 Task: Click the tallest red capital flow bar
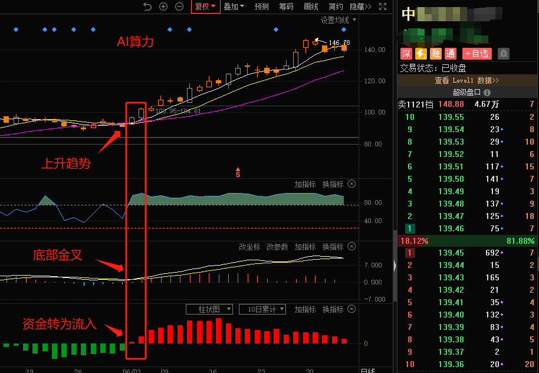pyautogui.click(x=218, y=331)
